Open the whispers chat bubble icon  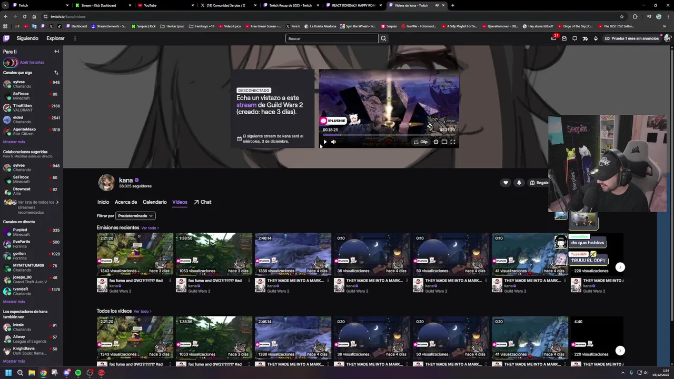pos(574,38)
